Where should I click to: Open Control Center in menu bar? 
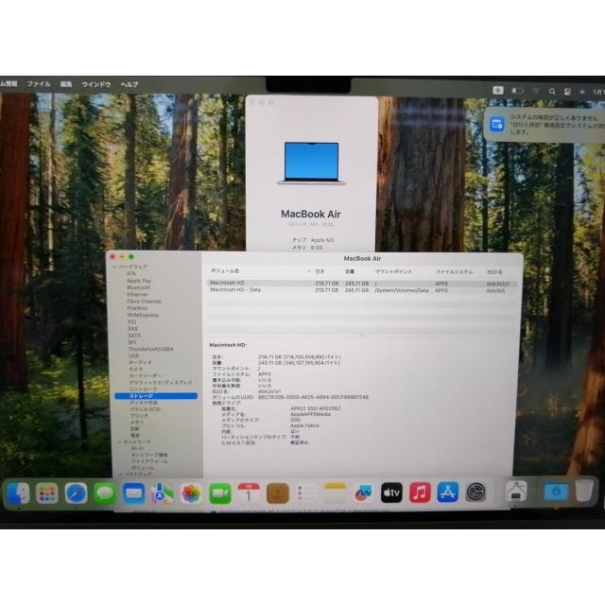click(x=567, y=92)
